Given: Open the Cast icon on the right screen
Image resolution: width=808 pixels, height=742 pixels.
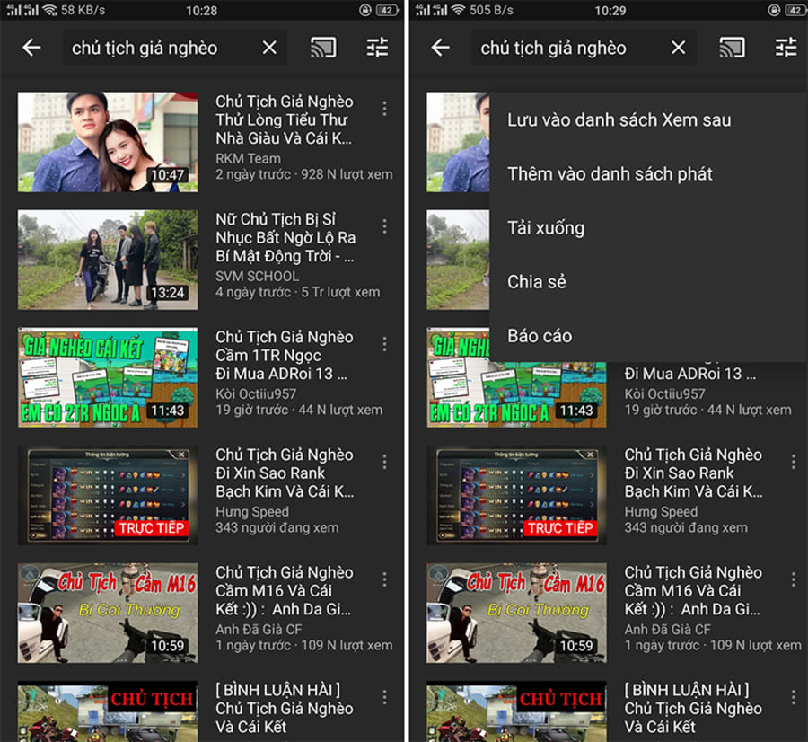Looking at the screenshot, I should 732,47.
